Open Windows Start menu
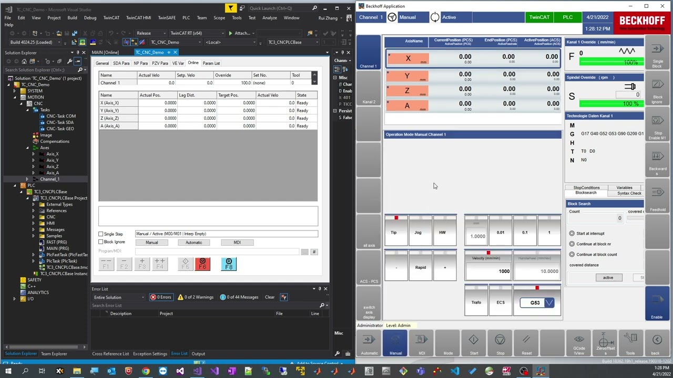673x378 pixels. pyautogui.click(x=8, y=371)
